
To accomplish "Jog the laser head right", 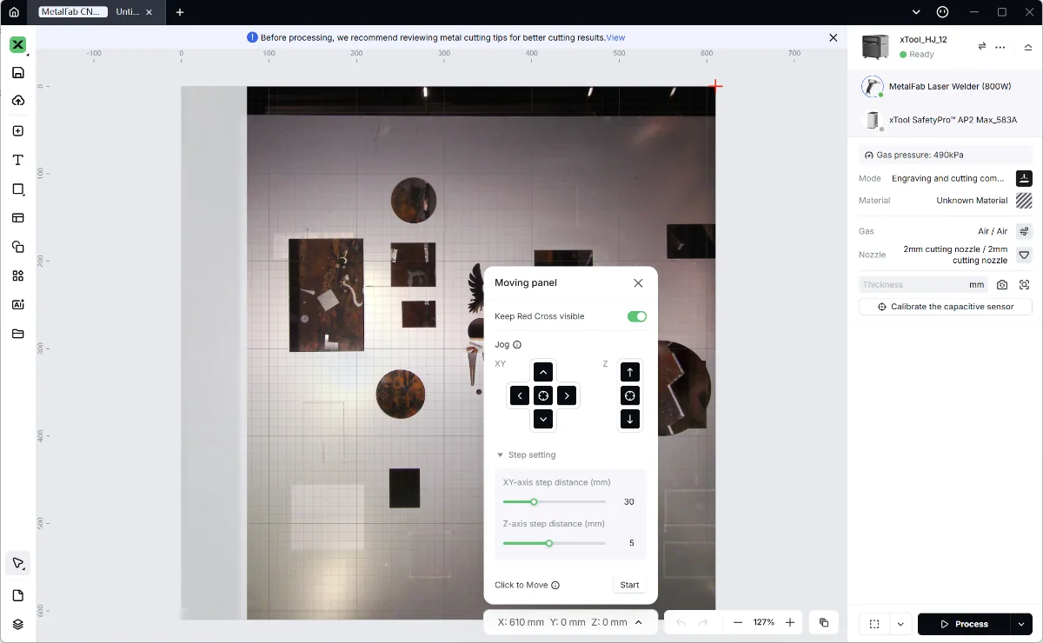I will pyautogui.click(x=567, y=395).
